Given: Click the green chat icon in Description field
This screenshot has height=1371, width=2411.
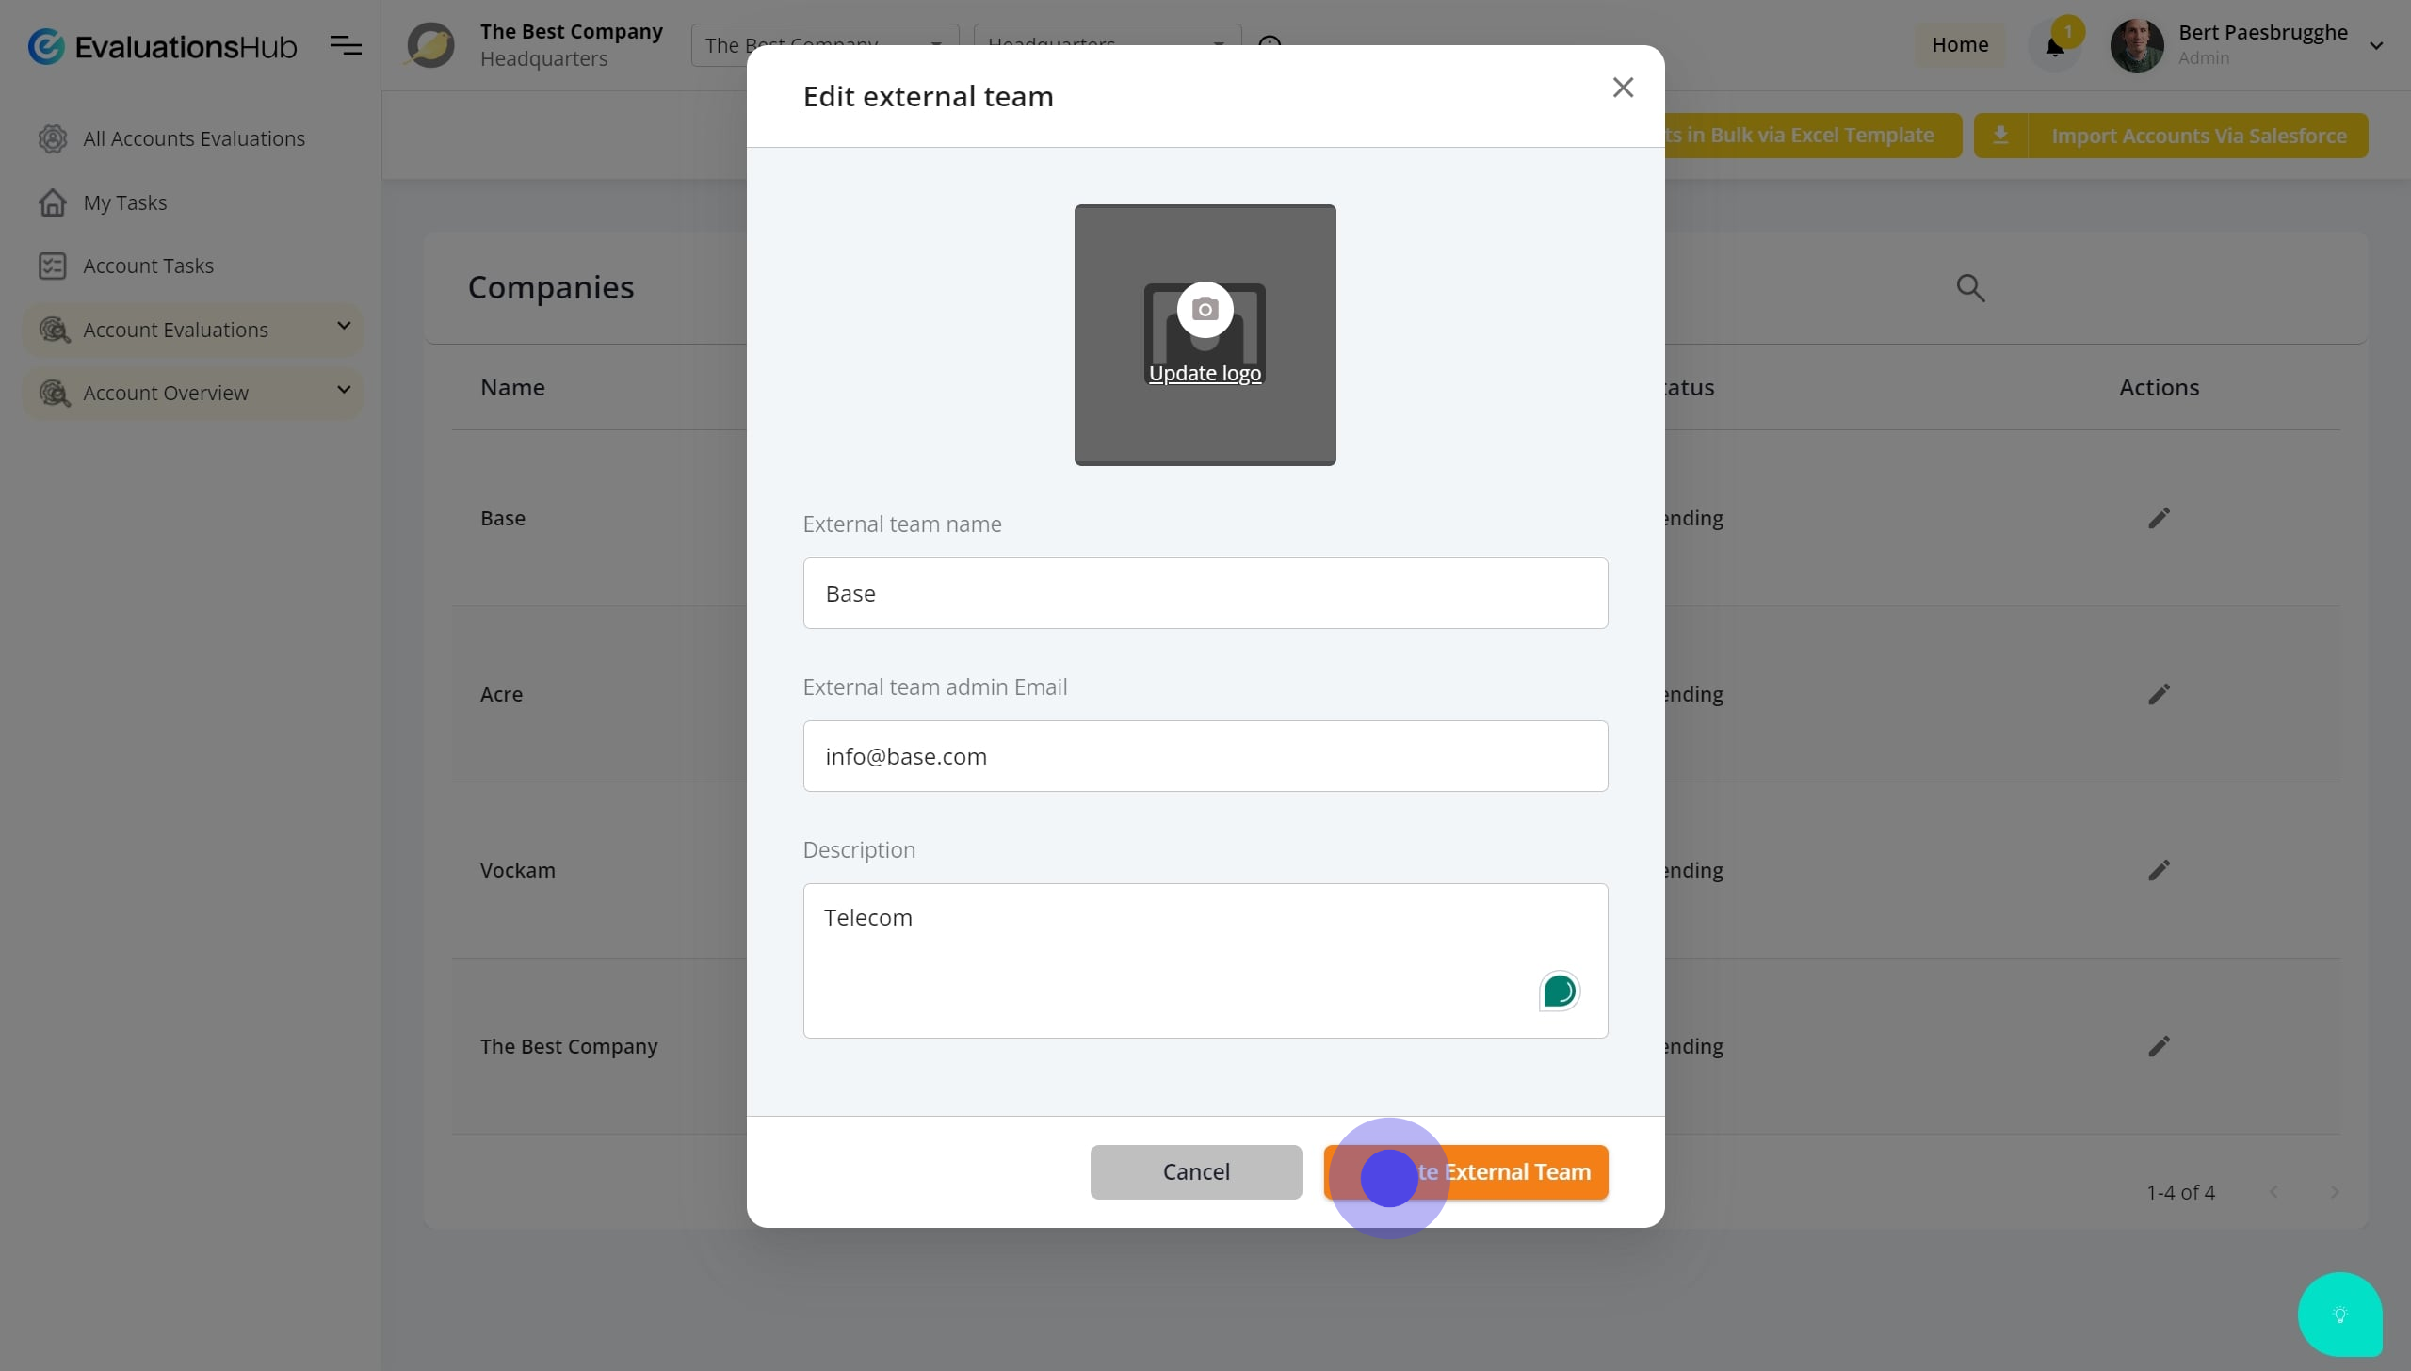Looking at the screenshot, I should click(x=1559, y=991).
